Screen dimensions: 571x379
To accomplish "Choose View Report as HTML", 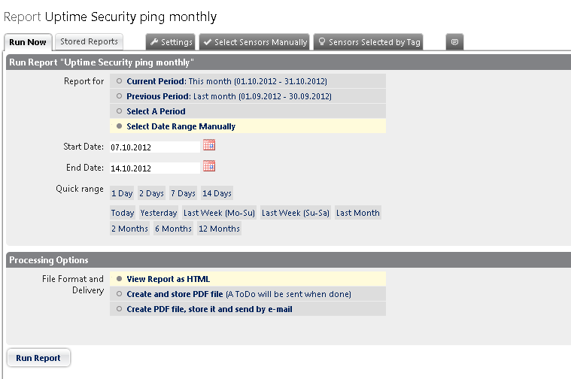I will 120,279.
